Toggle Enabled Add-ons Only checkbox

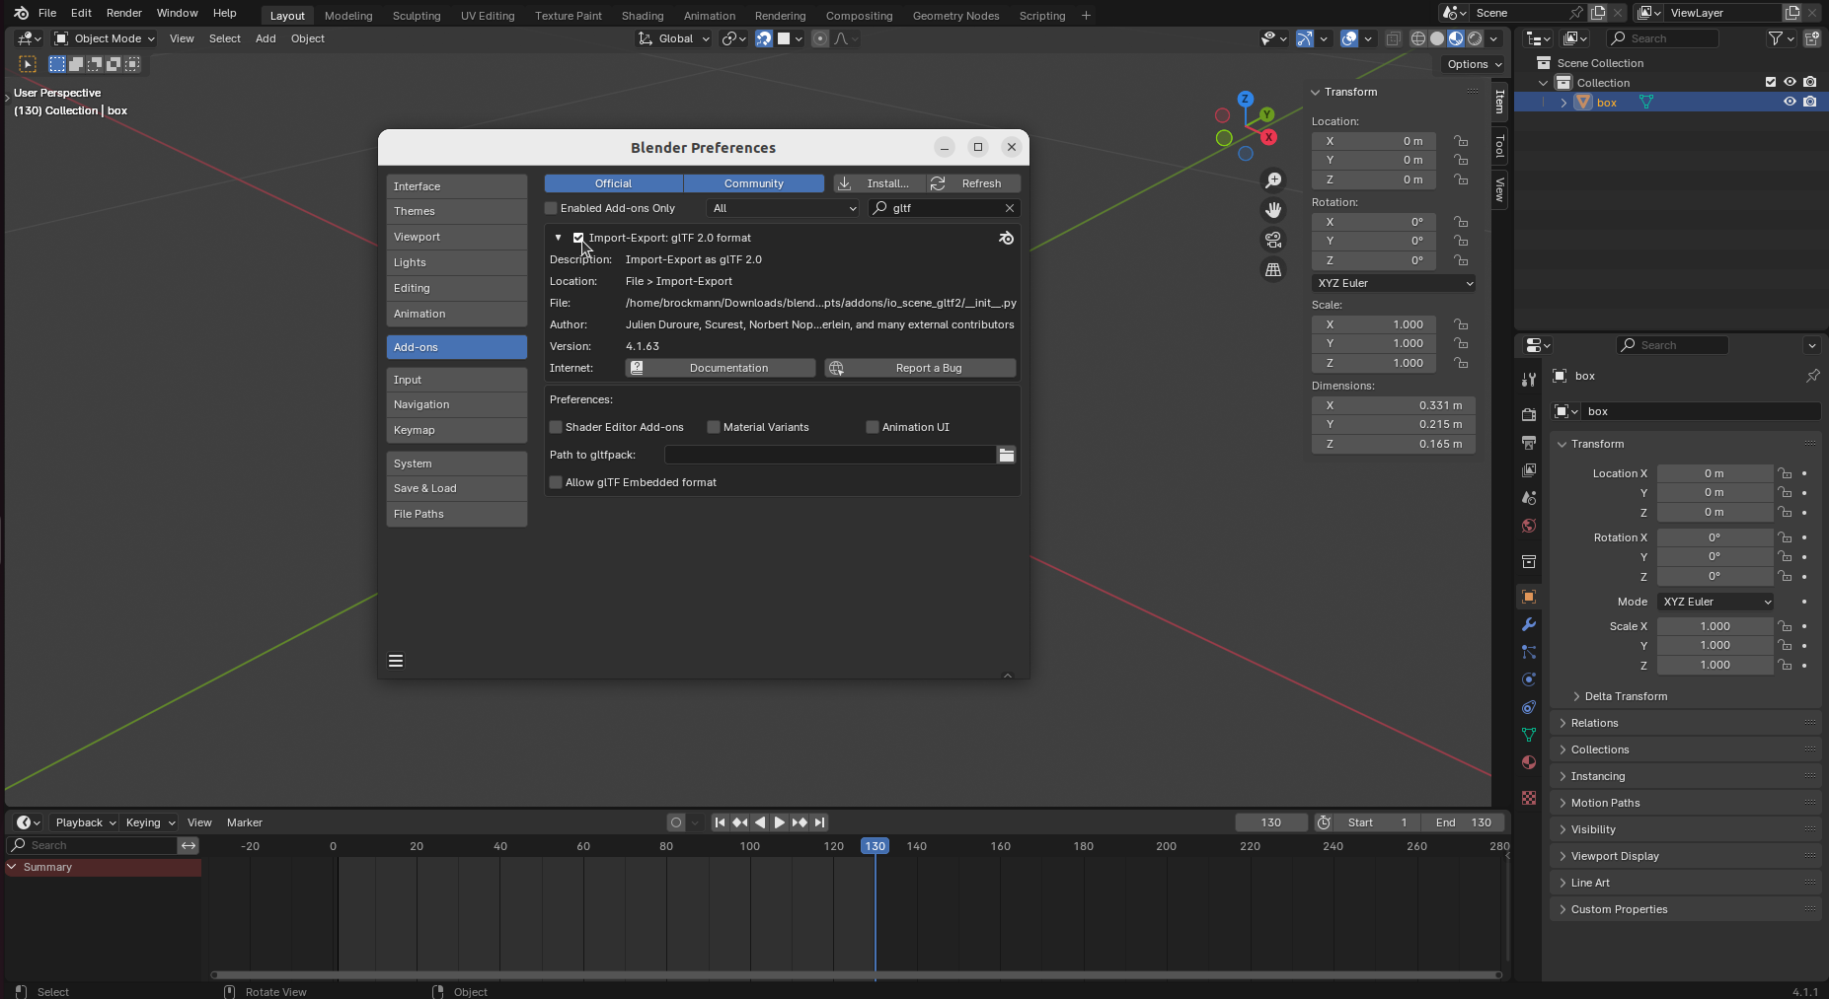pos(551,208)
